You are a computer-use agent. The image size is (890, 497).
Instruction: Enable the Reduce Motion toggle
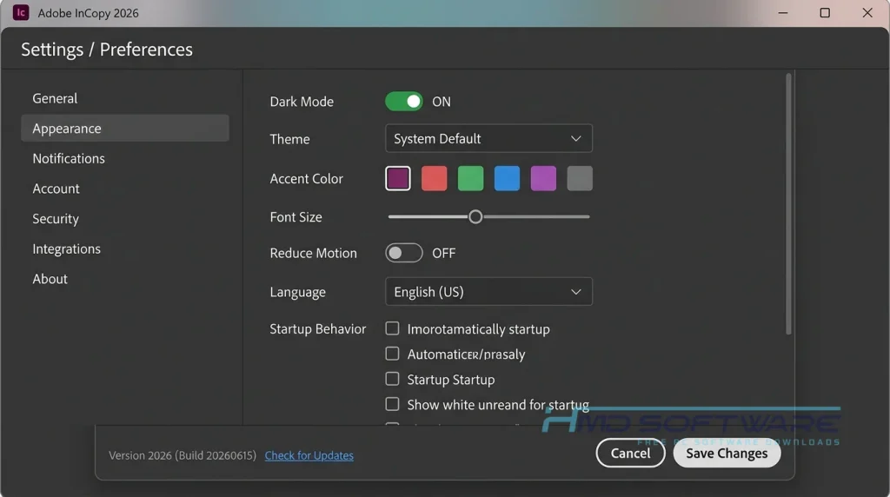[404, 253]
